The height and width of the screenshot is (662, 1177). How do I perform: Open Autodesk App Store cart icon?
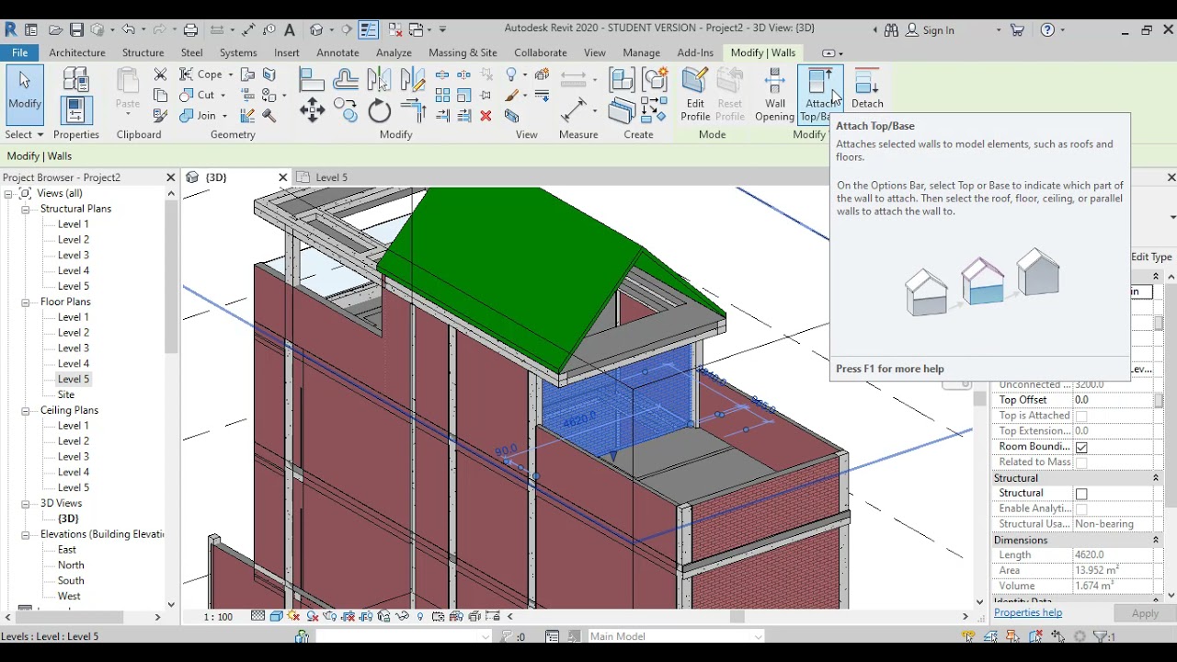[1017, 30]
